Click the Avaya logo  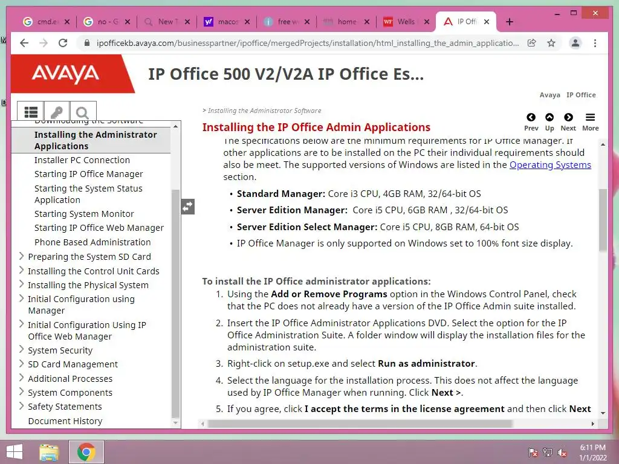[65, 74]
